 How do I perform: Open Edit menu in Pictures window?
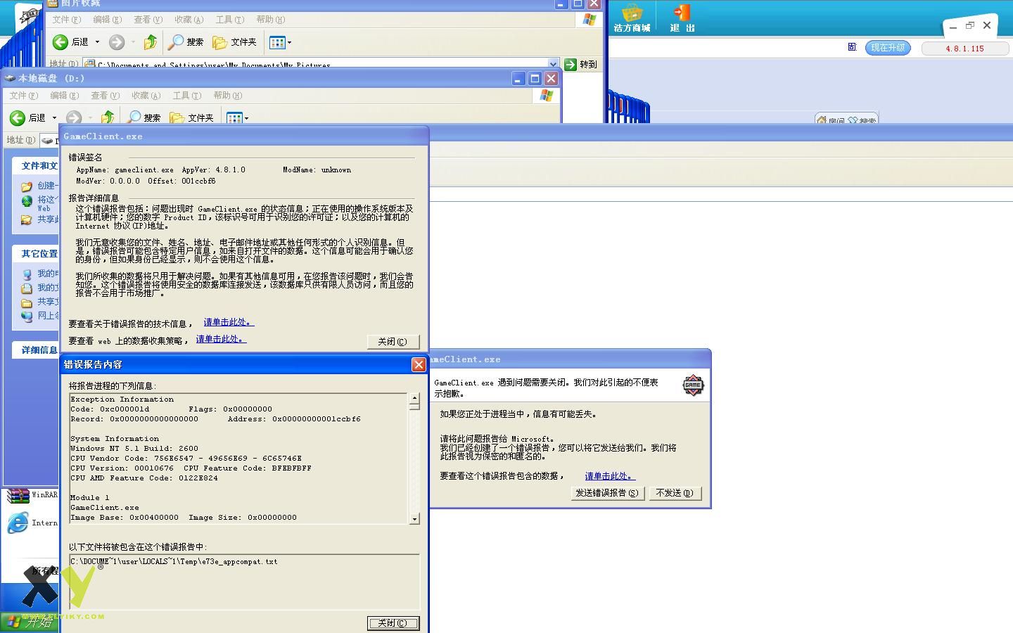107,20
